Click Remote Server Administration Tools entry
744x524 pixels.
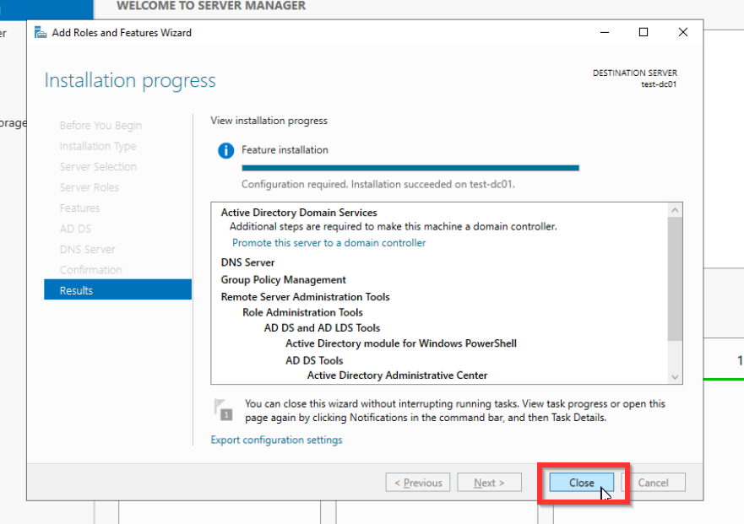click(x=305, y=297)
